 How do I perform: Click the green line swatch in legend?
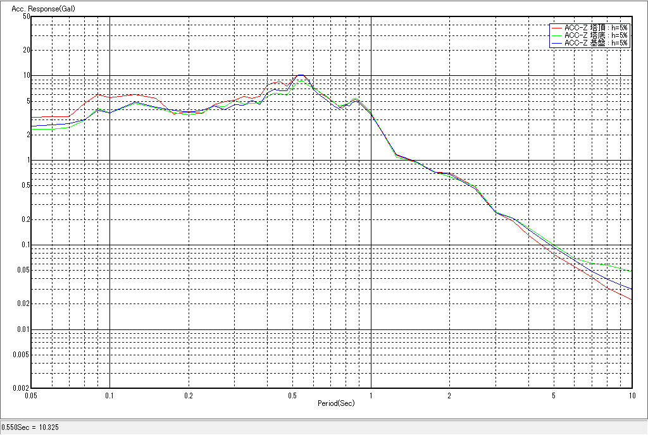(x=557, y=35)
